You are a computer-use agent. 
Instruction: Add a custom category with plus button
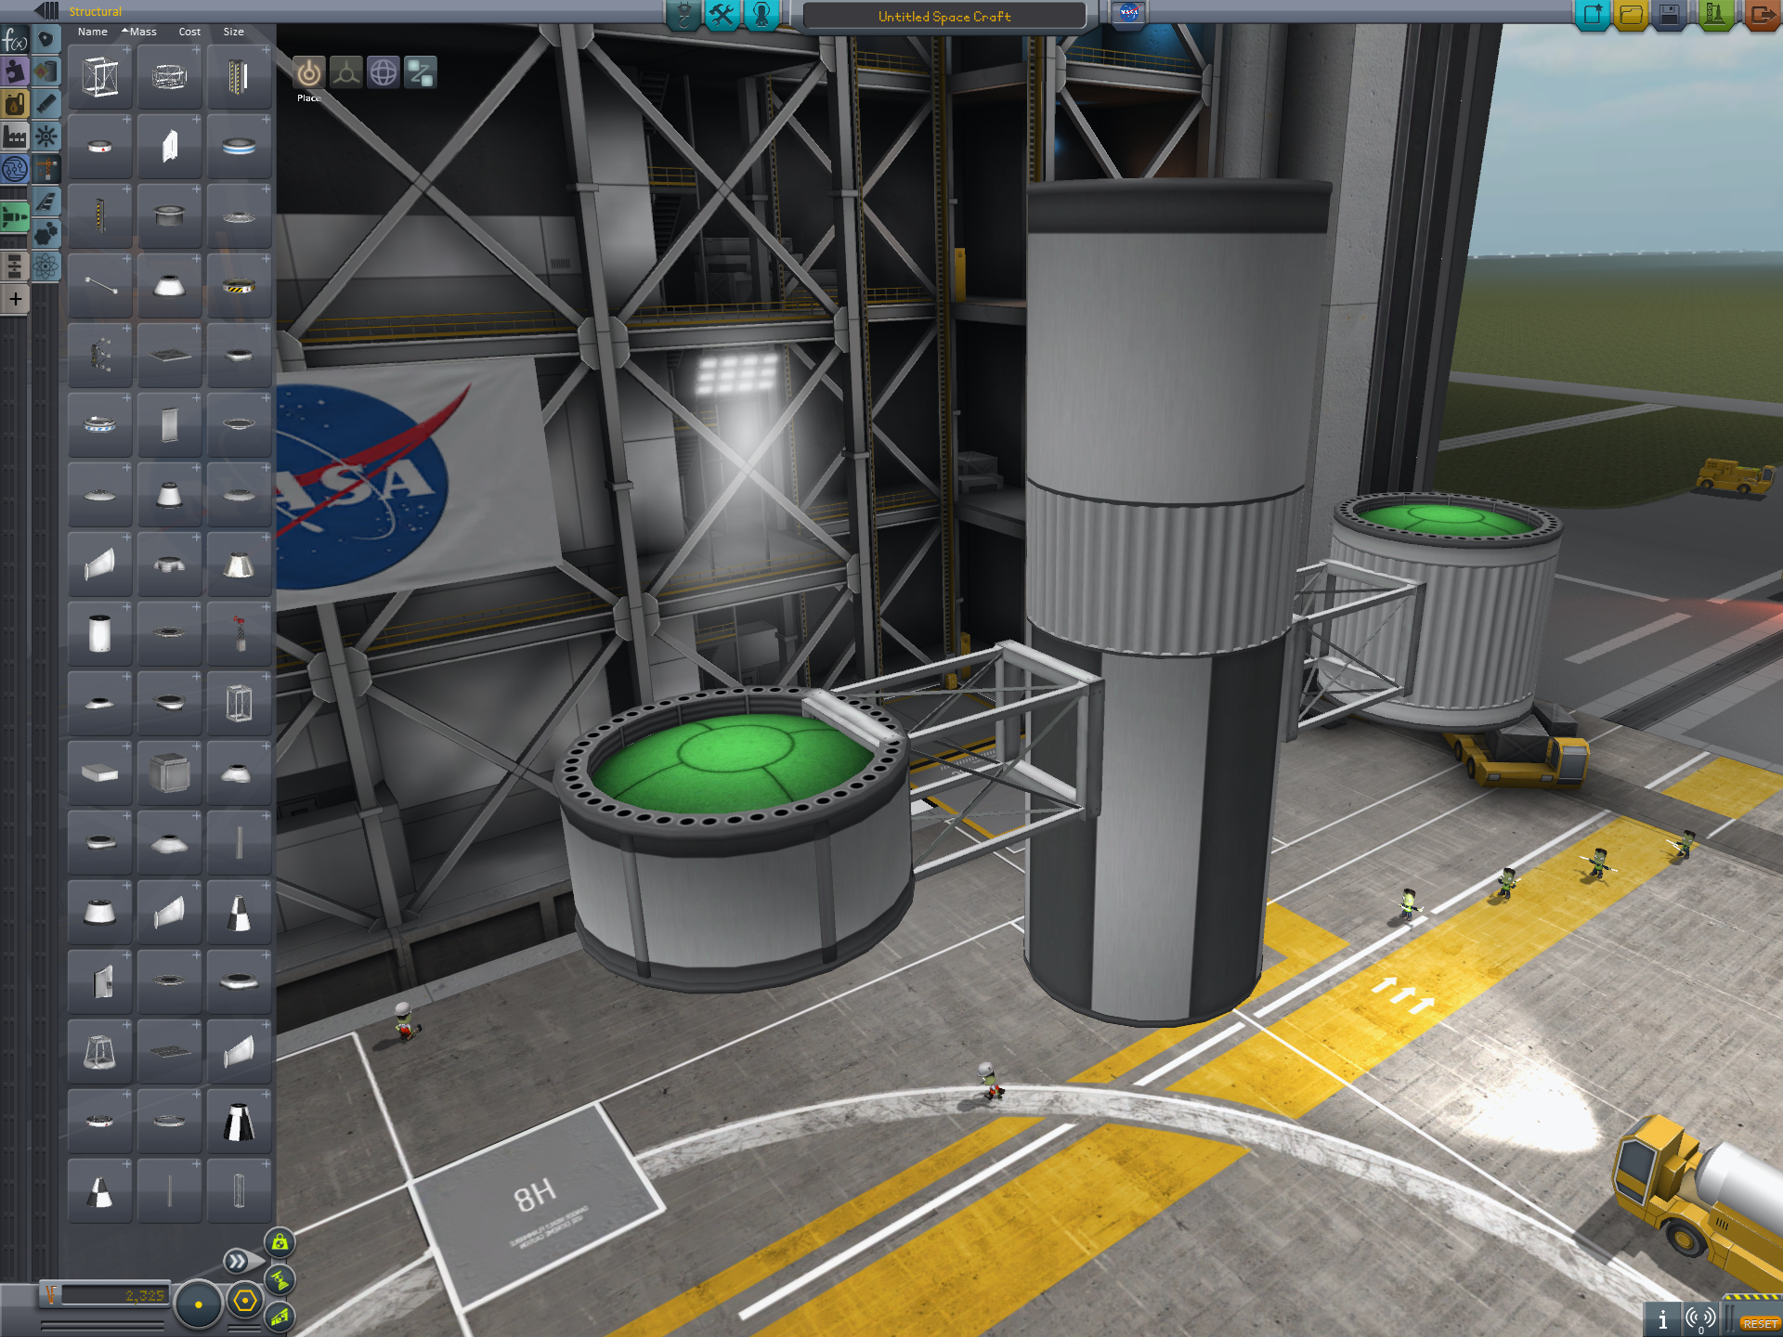15,299
